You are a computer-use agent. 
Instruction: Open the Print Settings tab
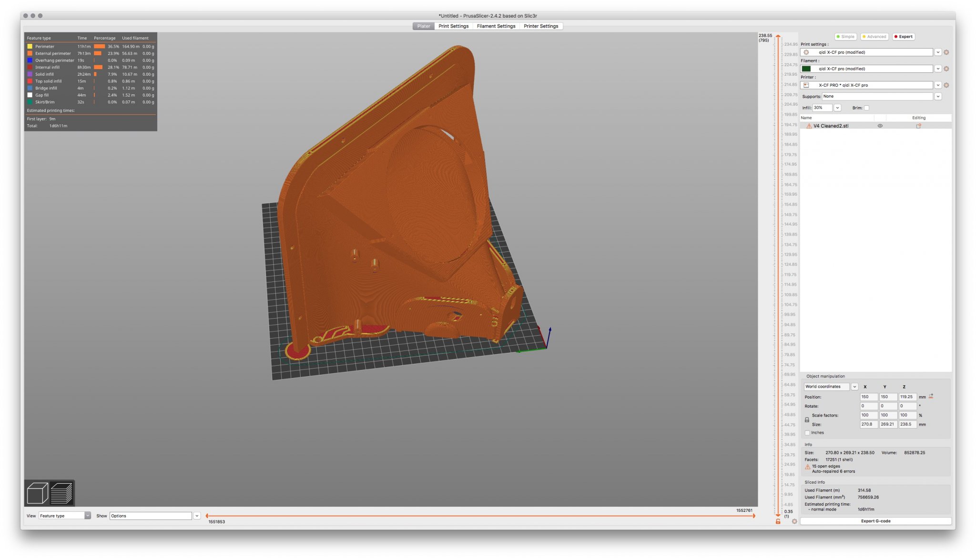(453, 26)
